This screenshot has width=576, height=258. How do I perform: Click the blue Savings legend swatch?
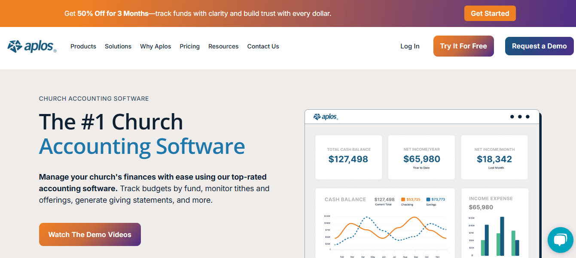point(428,199)
